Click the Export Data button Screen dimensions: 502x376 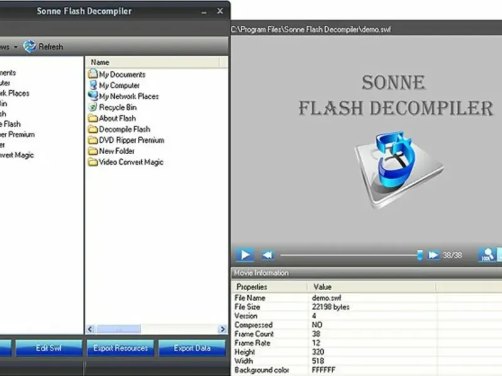(192, 348)
